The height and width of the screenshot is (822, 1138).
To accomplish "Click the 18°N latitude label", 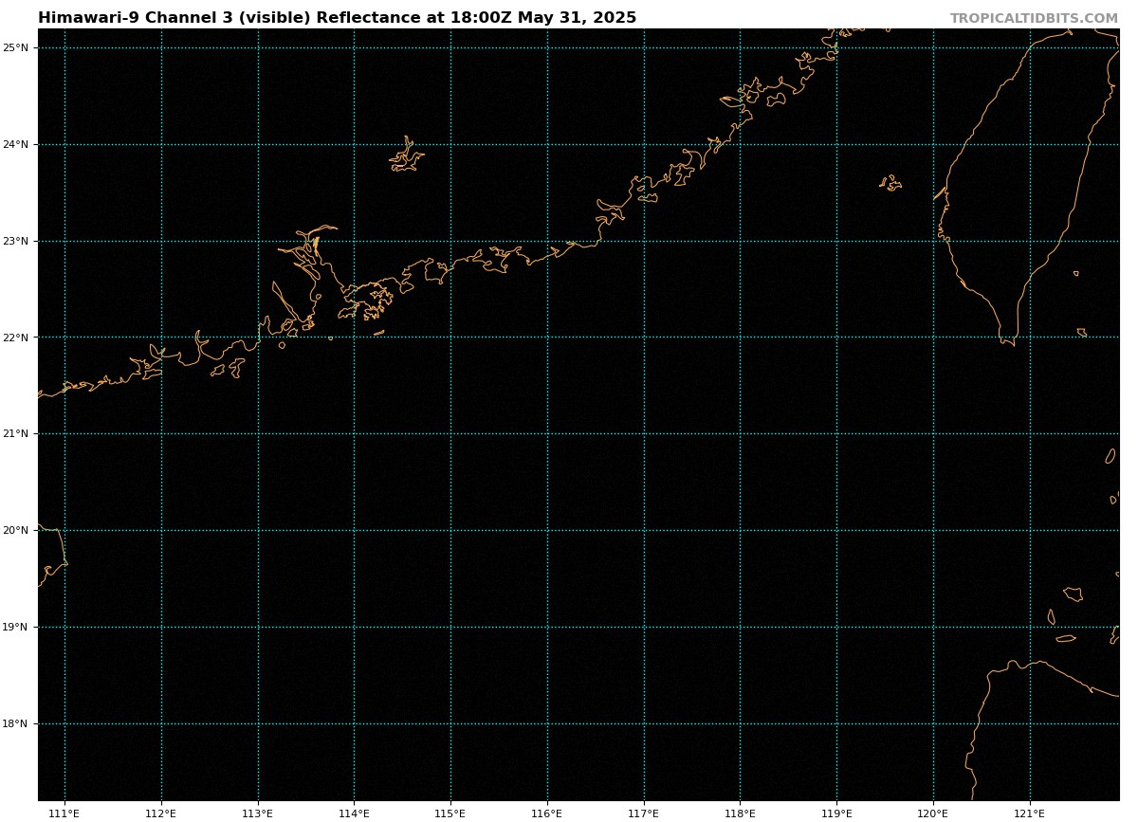I will point(17,724).
